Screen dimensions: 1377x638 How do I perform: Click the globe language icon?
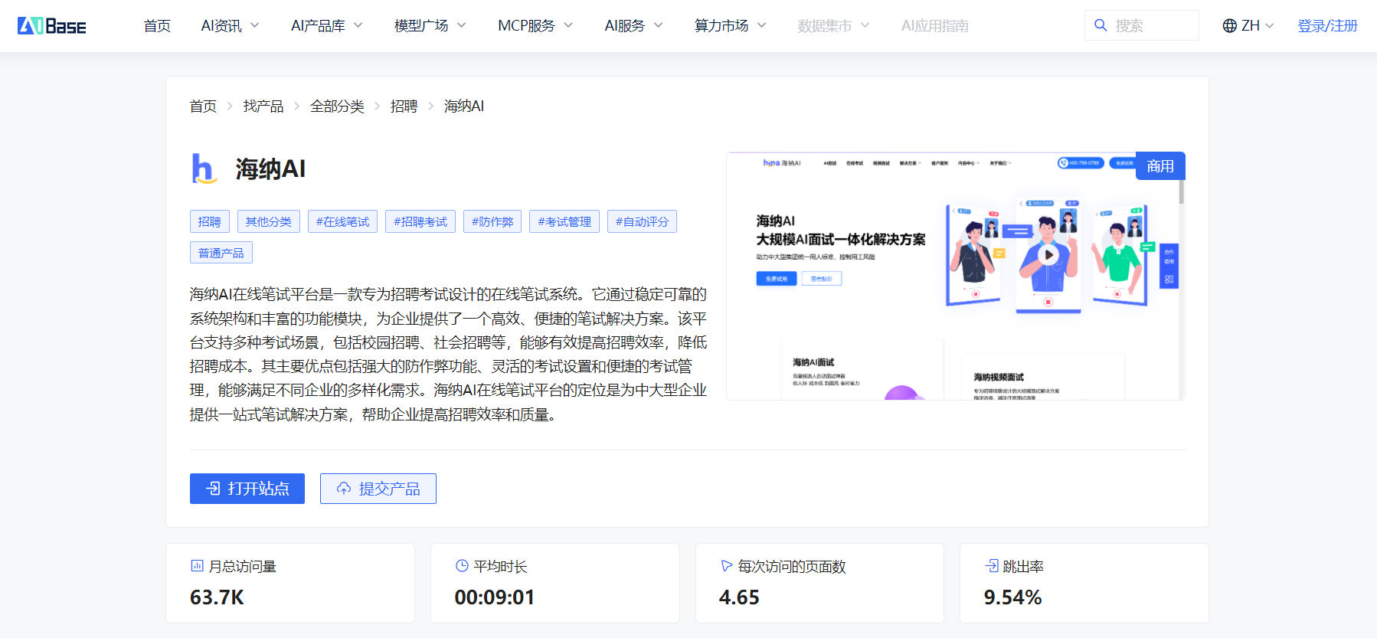[x=1230, y=26]
